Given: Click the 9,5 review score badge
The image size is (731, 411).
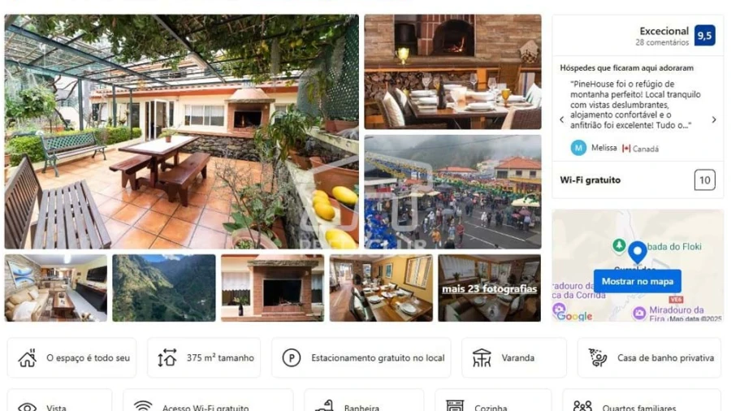Looking at the screenshot, I should coord(704,36).
